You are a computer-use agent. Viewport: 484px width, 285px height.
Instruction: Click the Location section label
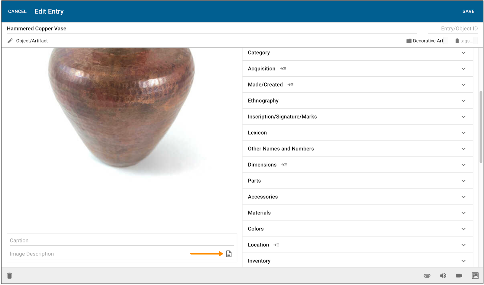point(258,245)
